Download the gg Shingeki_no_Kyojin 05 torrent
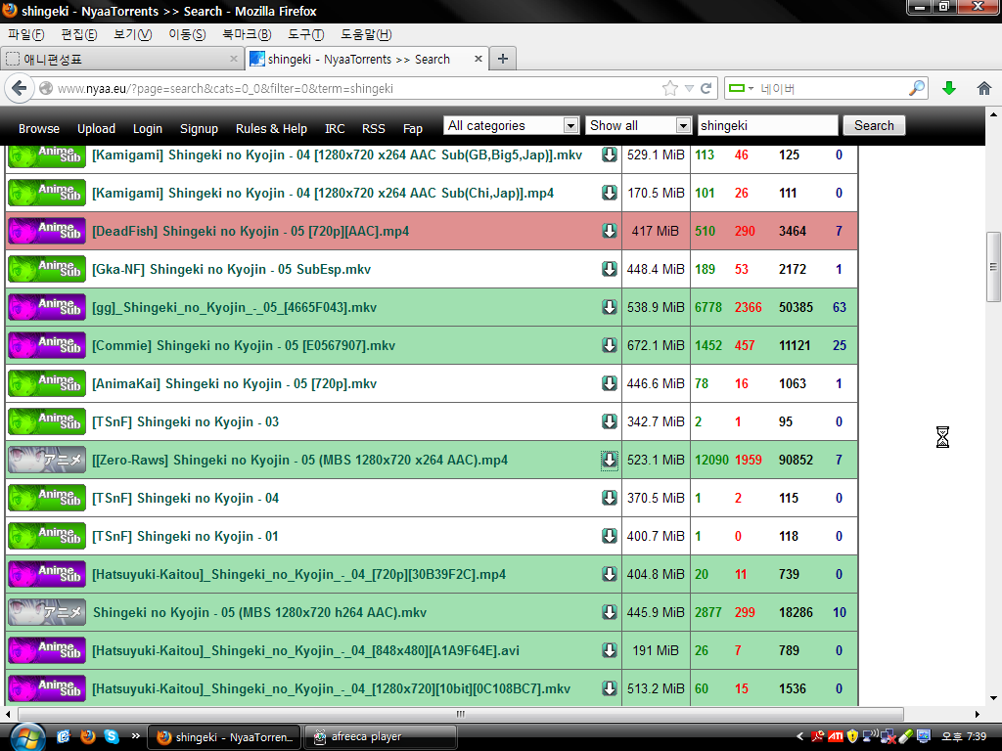 (609, 307)
